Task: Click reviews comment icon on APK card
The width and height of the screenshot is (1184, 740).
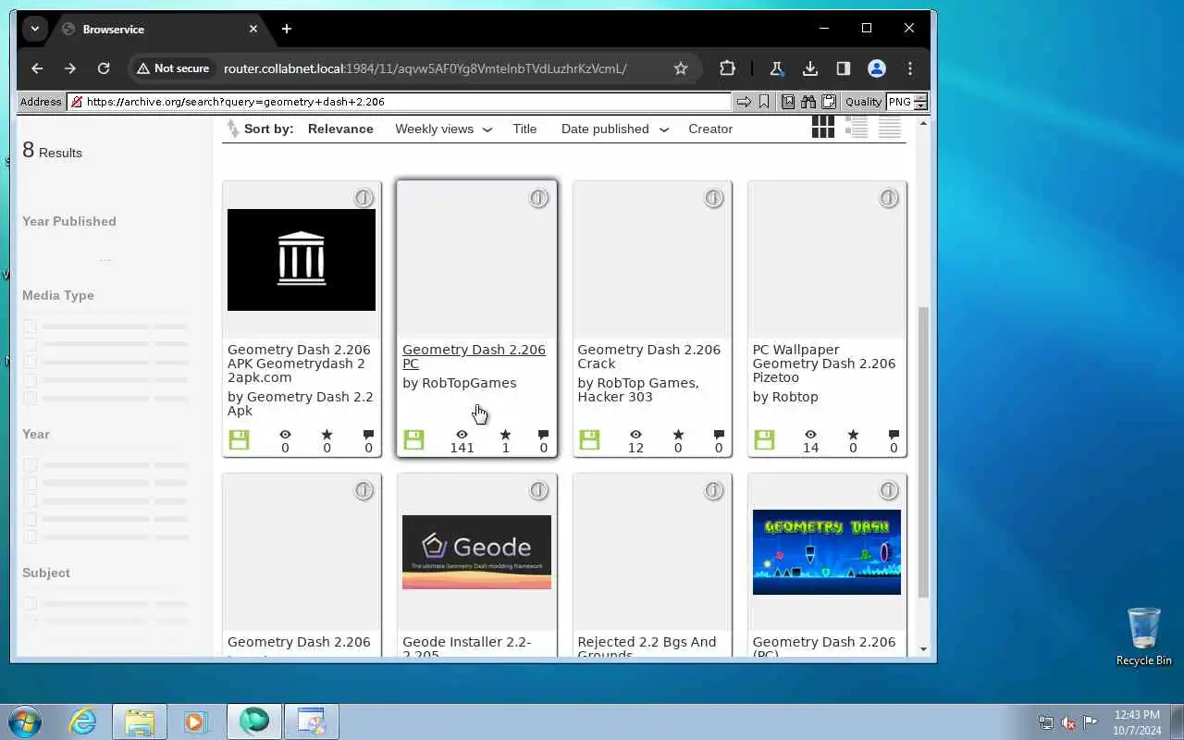Action: coord(368,435)
